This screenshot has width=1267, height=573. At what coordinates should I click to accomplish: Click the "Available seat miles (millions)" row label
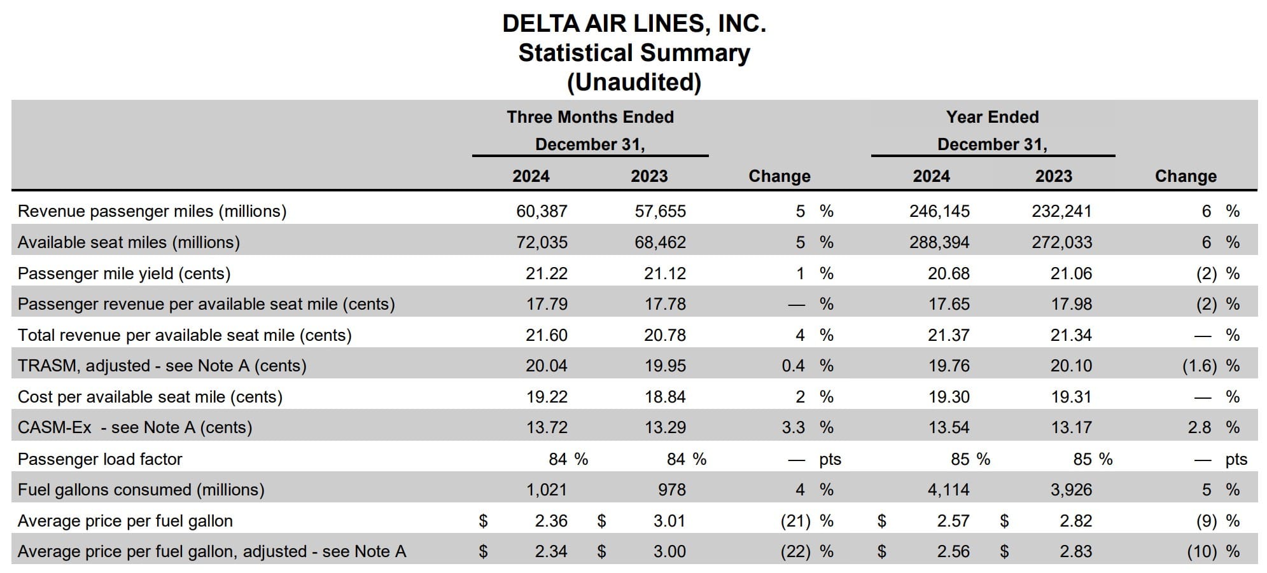129,242
